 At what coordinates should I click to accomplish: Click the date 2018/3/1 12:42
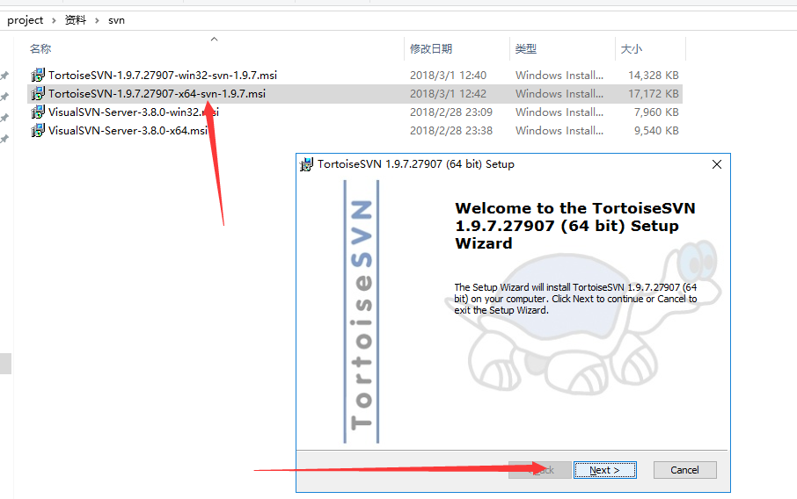click(449, 93)
